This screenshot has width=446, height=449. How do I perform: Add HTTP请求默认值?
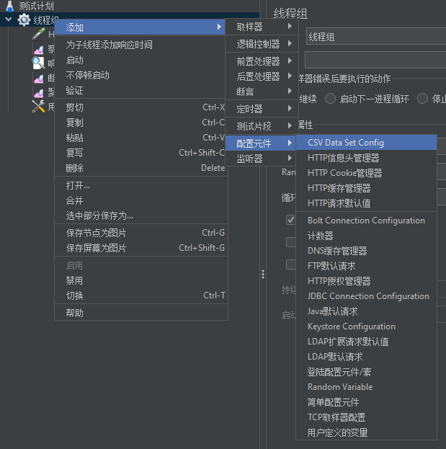click(366, 203)
